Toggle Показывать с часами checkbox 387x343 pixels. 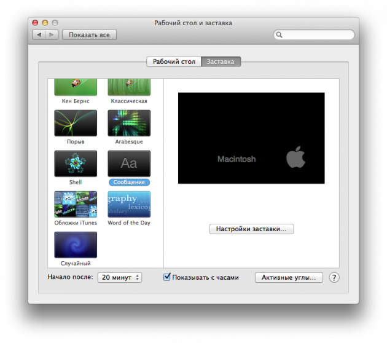click(x=167, y=277)
